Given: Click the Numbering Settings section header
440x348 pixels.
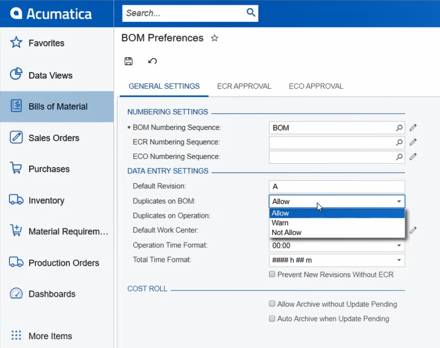Looking at the screenshot, I should (x=167, y=112).
